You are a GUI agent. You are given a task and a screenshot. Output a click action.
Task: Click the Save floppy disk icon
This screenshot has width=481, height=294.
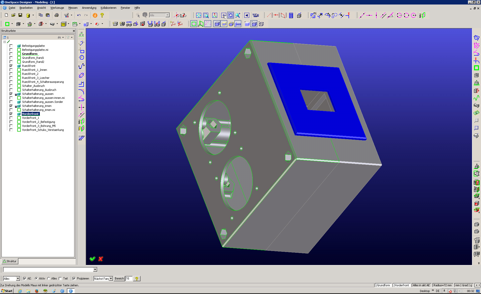[x=20, y=15]
